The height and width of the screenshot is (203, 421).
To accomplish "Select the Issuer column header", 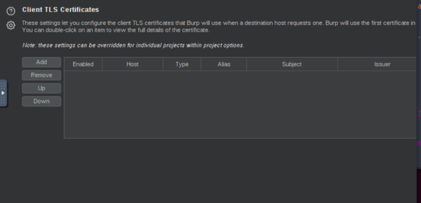I will point(382,64).
